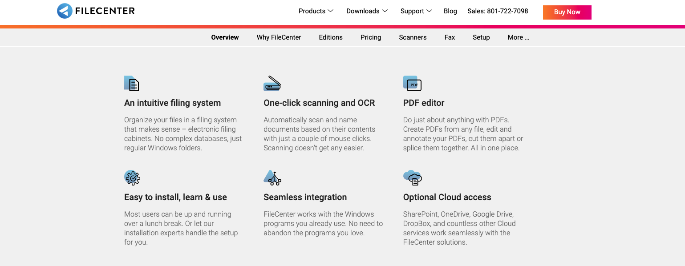685x266 pixels.
Task: Click the one-click scanning scanner icon
Action: point(272,83)
